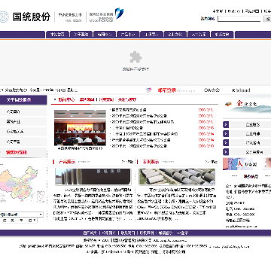Open the OA办公 link
Screen dimensions: 271x271
pyautogui.click(x=212, y=90)
